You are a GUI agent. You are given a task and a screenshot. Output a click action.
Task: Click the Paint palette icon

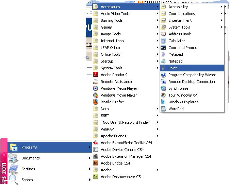pos(163,68)
